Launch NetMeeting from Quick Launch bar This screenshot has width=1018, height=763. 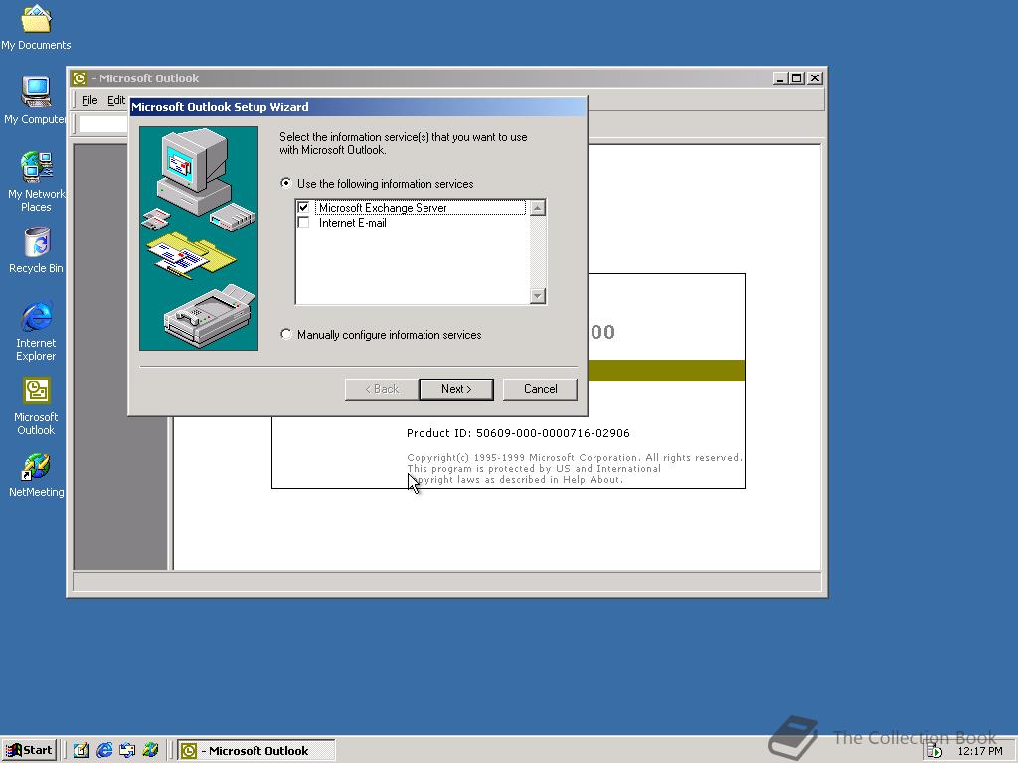coord(151,750)
